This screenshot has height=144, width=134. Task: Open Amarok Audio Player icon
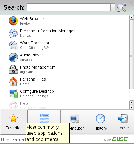[x=13, y=57]
